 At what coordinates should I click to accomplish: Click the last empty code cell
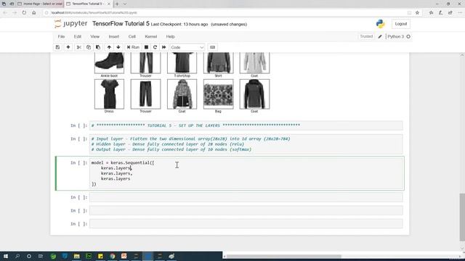tap(246, 224)
